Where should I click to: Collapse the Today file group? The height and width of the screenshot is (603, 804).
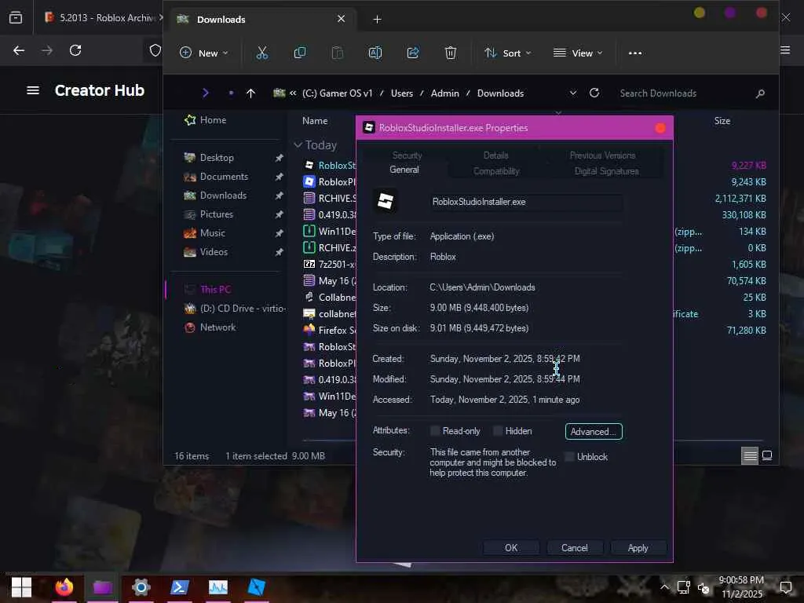coord(298,145)
